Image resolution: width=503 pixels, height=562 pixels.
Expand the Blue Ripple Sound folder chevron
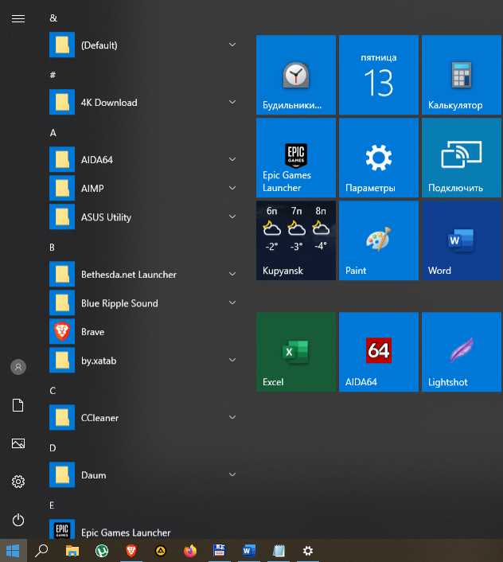[x=232, y=302]
